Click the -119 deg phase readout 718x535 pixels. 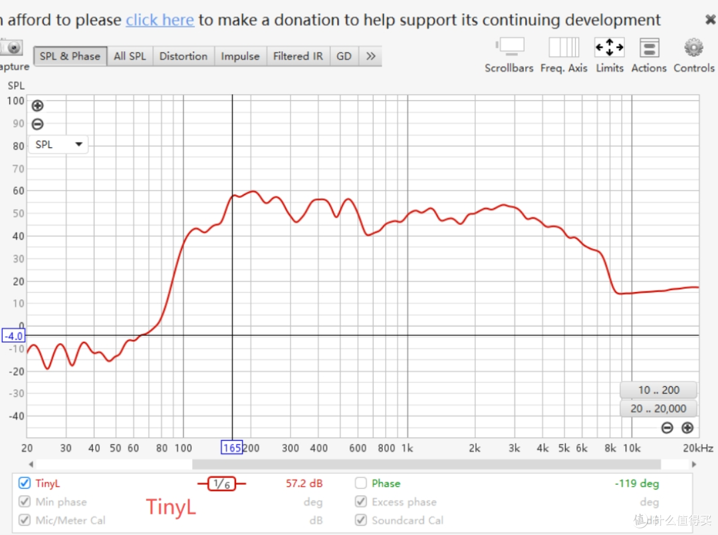click(637, 483)
